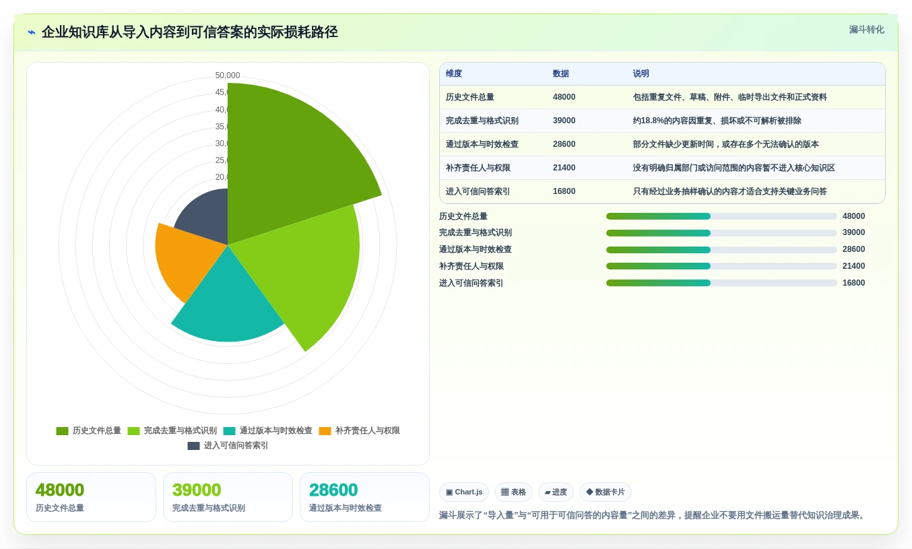Click table value 16800
Viewport: 912px width, 549px height.
[564, 192]
